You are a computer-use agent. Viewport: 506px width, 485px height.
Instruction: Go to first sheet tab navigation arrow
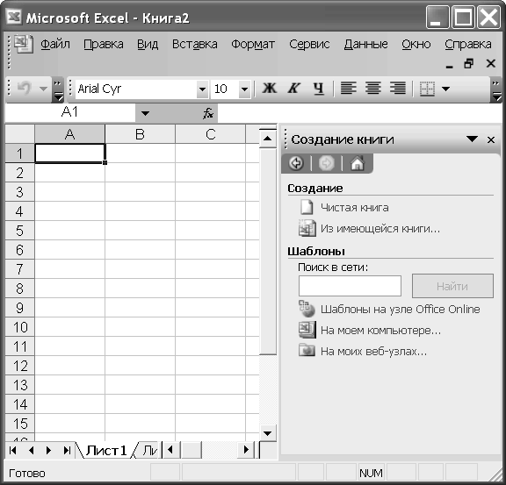pos(13,450)
